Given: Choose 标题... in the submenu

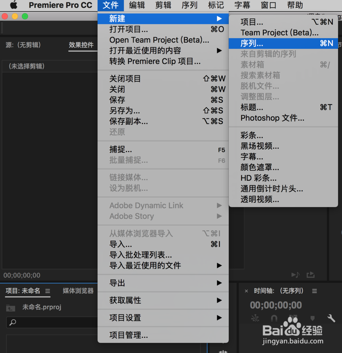Looking at the screenshot, I should click(283, 108).
